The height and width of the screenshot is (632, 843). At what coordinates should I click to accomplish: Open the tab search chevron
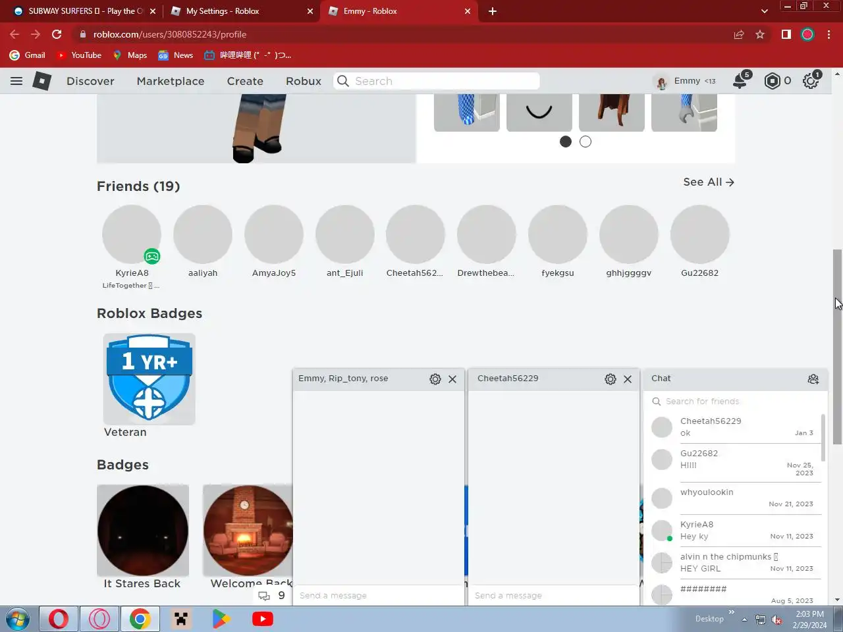764,11
